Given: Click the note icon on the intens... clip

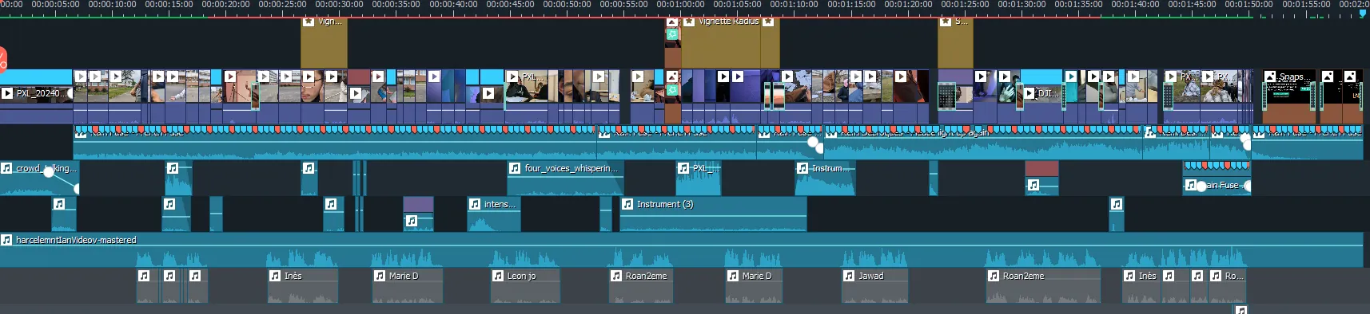Looking at the screenshot, I should [475, 204].
